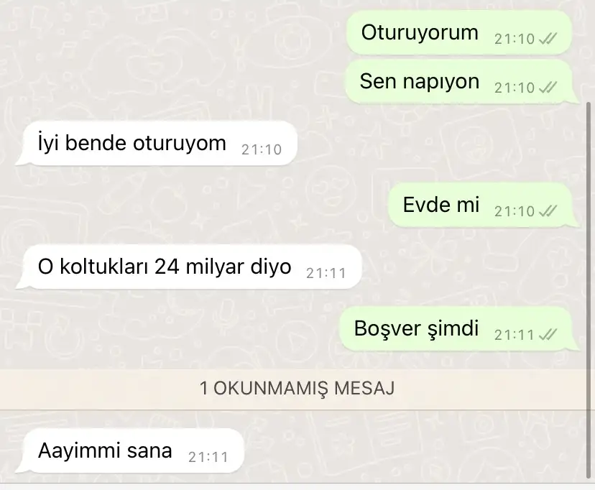Viewport: 595px width, 490px height.
Task: Click the 1 OKUNMAMIŞ MESAJ divider
Action: [x=297, y=389]
